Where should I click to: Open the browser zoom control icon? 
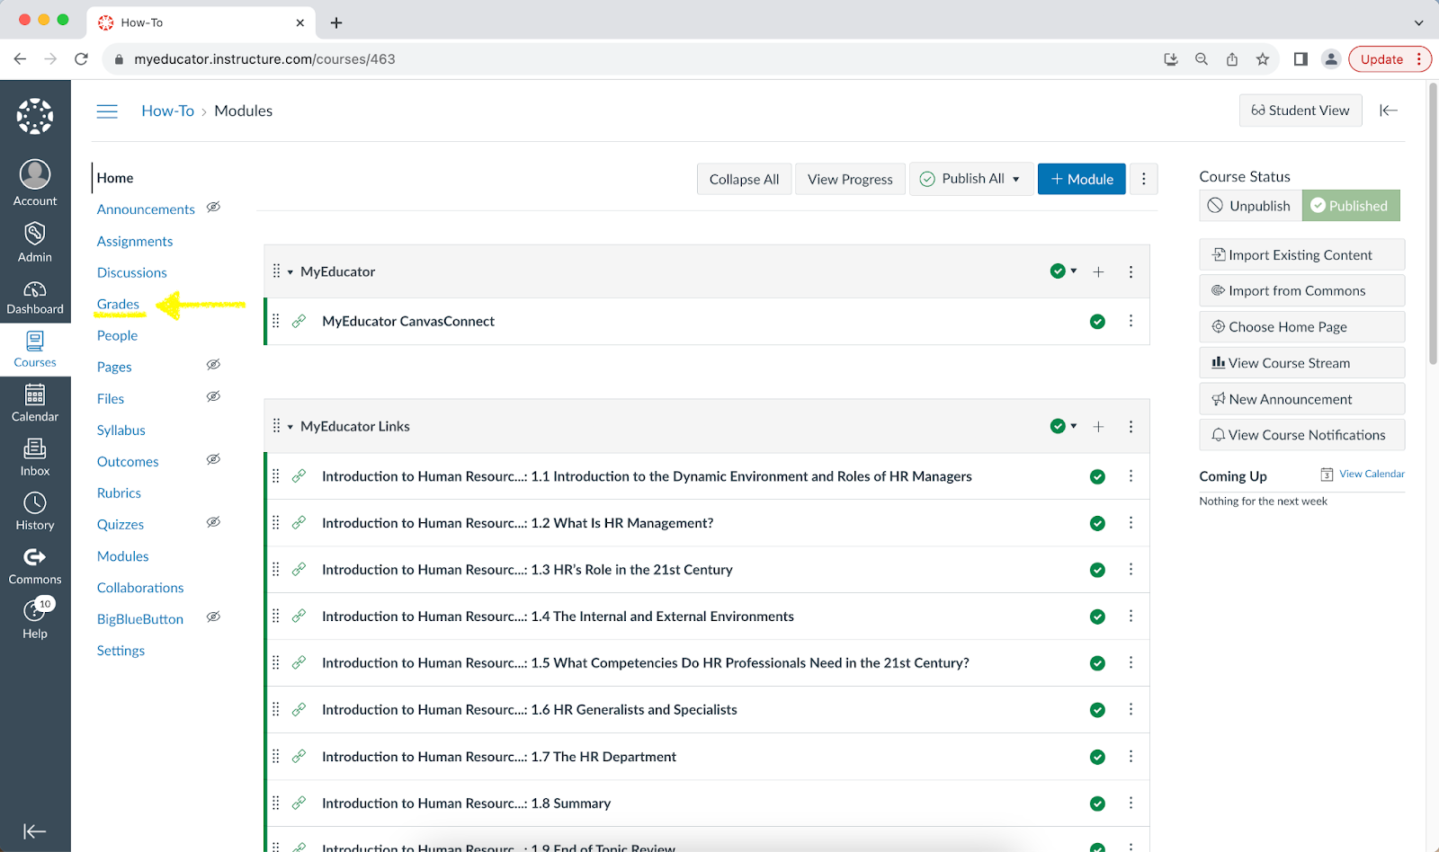pos(1202,59)
